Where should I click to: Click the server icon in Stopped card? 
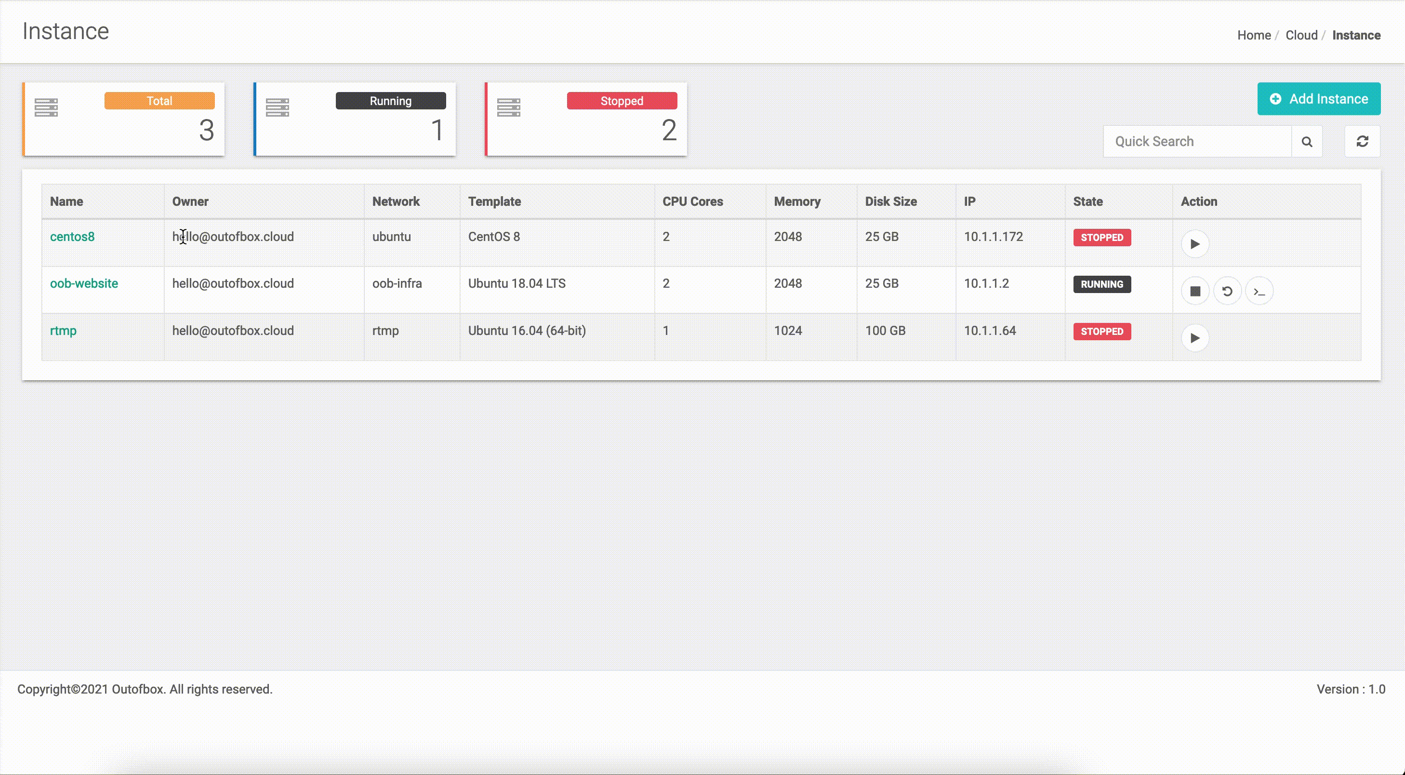click(x=509, y=107)
